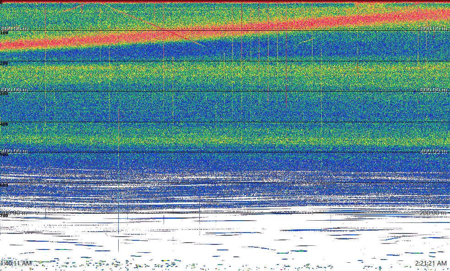Image resolution: width=450 pixels, height=271 pixels.
Task: Select the 500 depth gridline label
Action: point(4,155)
